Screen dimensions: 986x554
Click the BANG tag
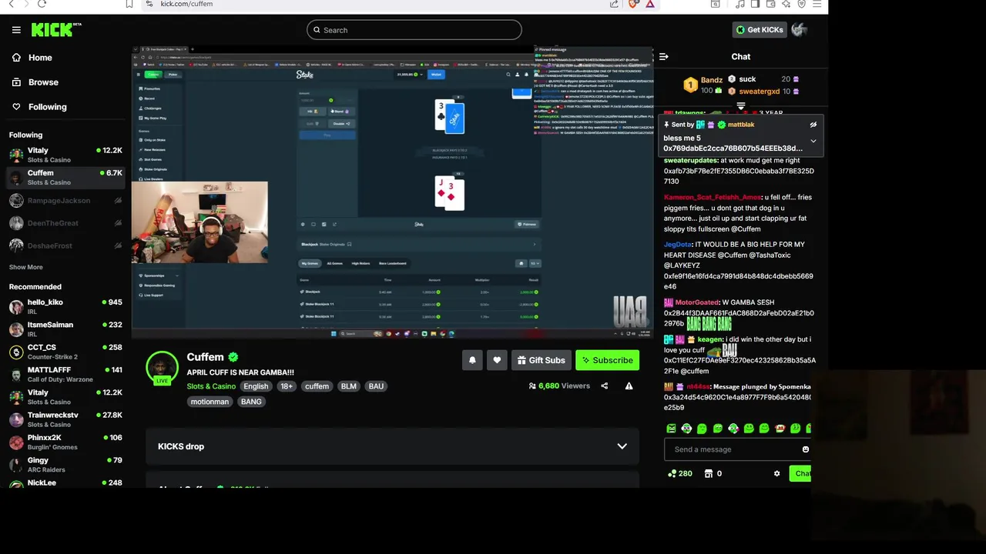coord(251,402)
